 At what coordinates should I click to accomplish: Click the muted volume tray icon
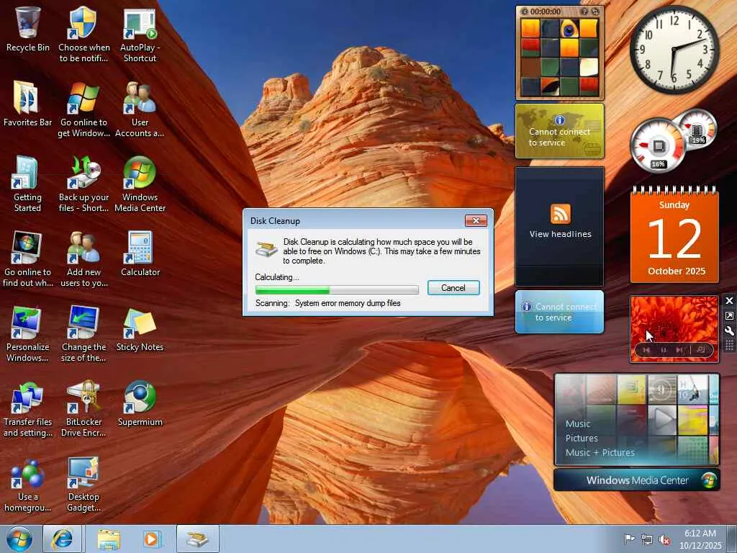[x=664, y=540]
